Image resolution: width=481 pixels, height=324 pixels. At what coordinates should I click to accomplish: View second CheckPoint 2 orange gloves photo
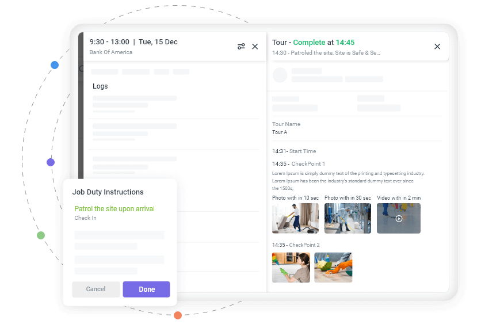[333, 267]
